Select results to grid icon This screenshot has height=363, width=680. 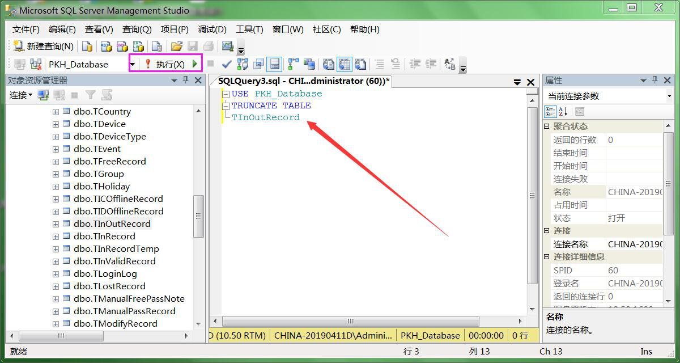[345, 64]
